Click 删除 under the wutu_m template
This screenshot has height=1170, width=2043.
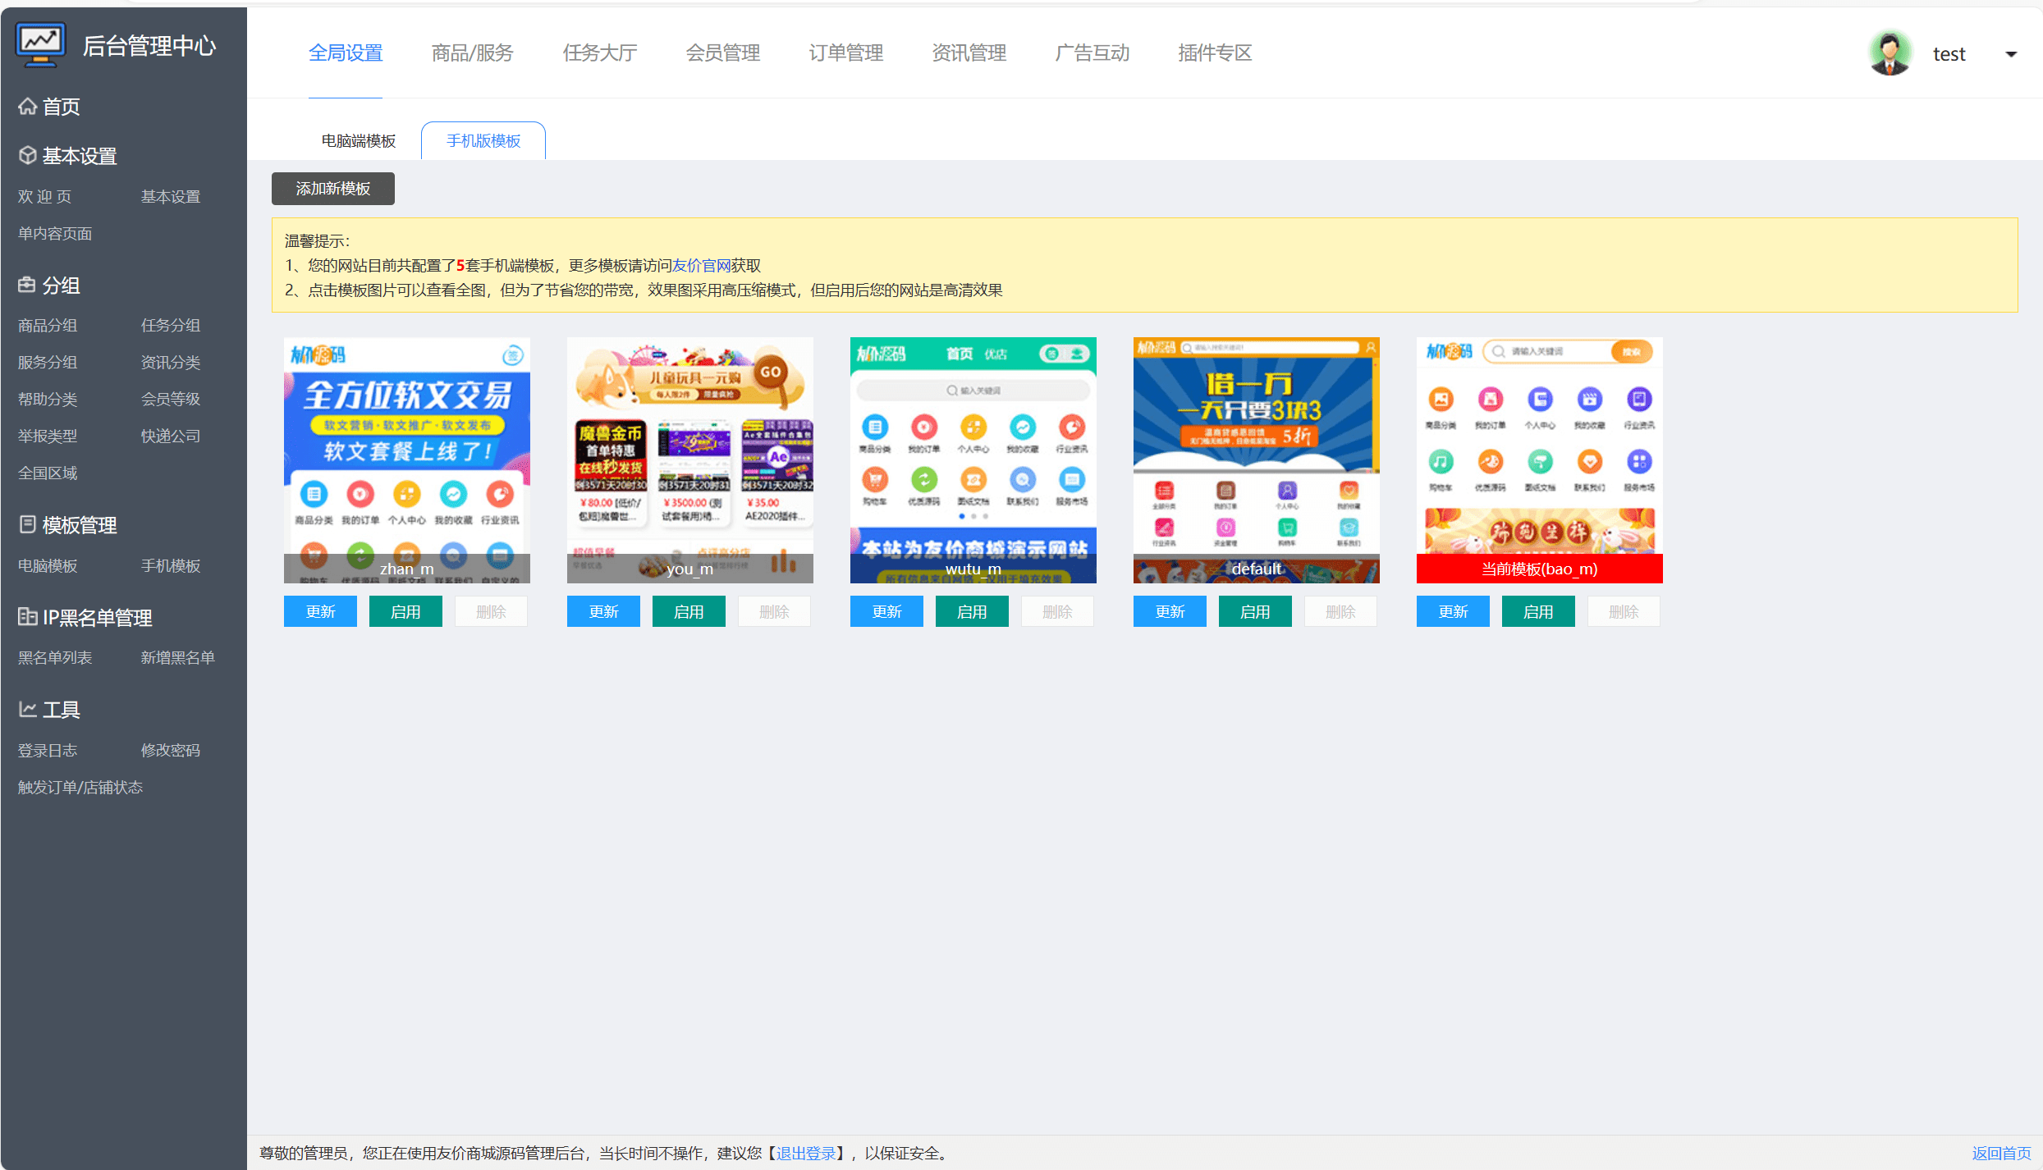click(1057, 612)
